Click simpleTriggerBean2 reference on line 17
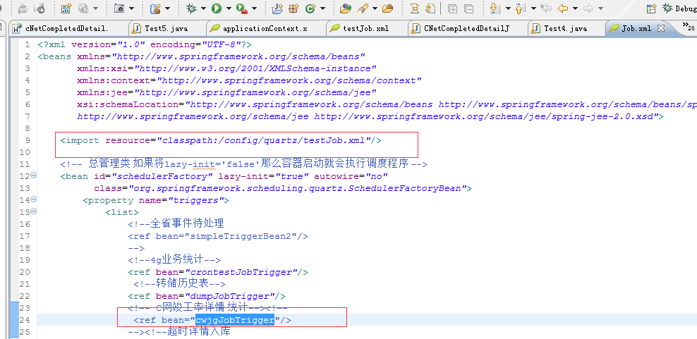Screen dimensions: 697x339 pos(241,236)
